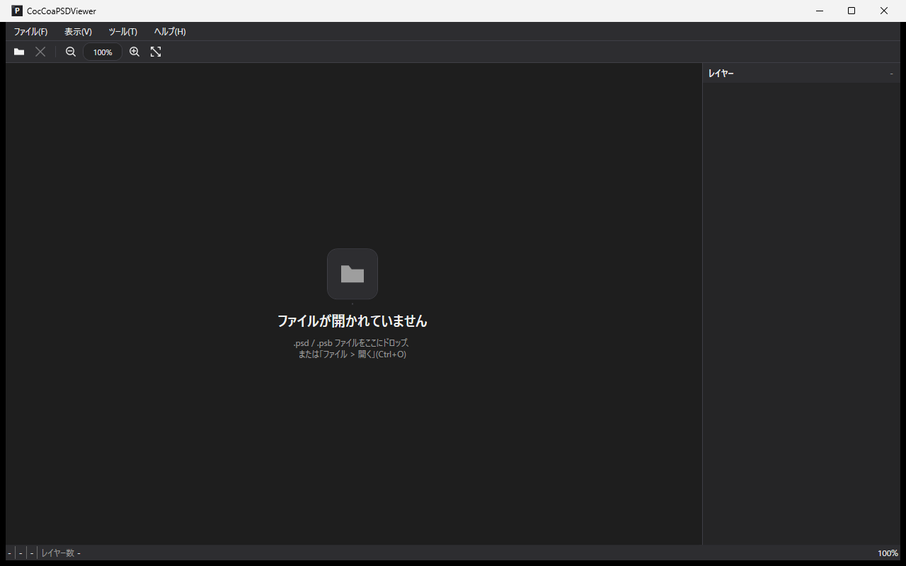Click the ファイルが開かれていません heading

coord(352,321)
